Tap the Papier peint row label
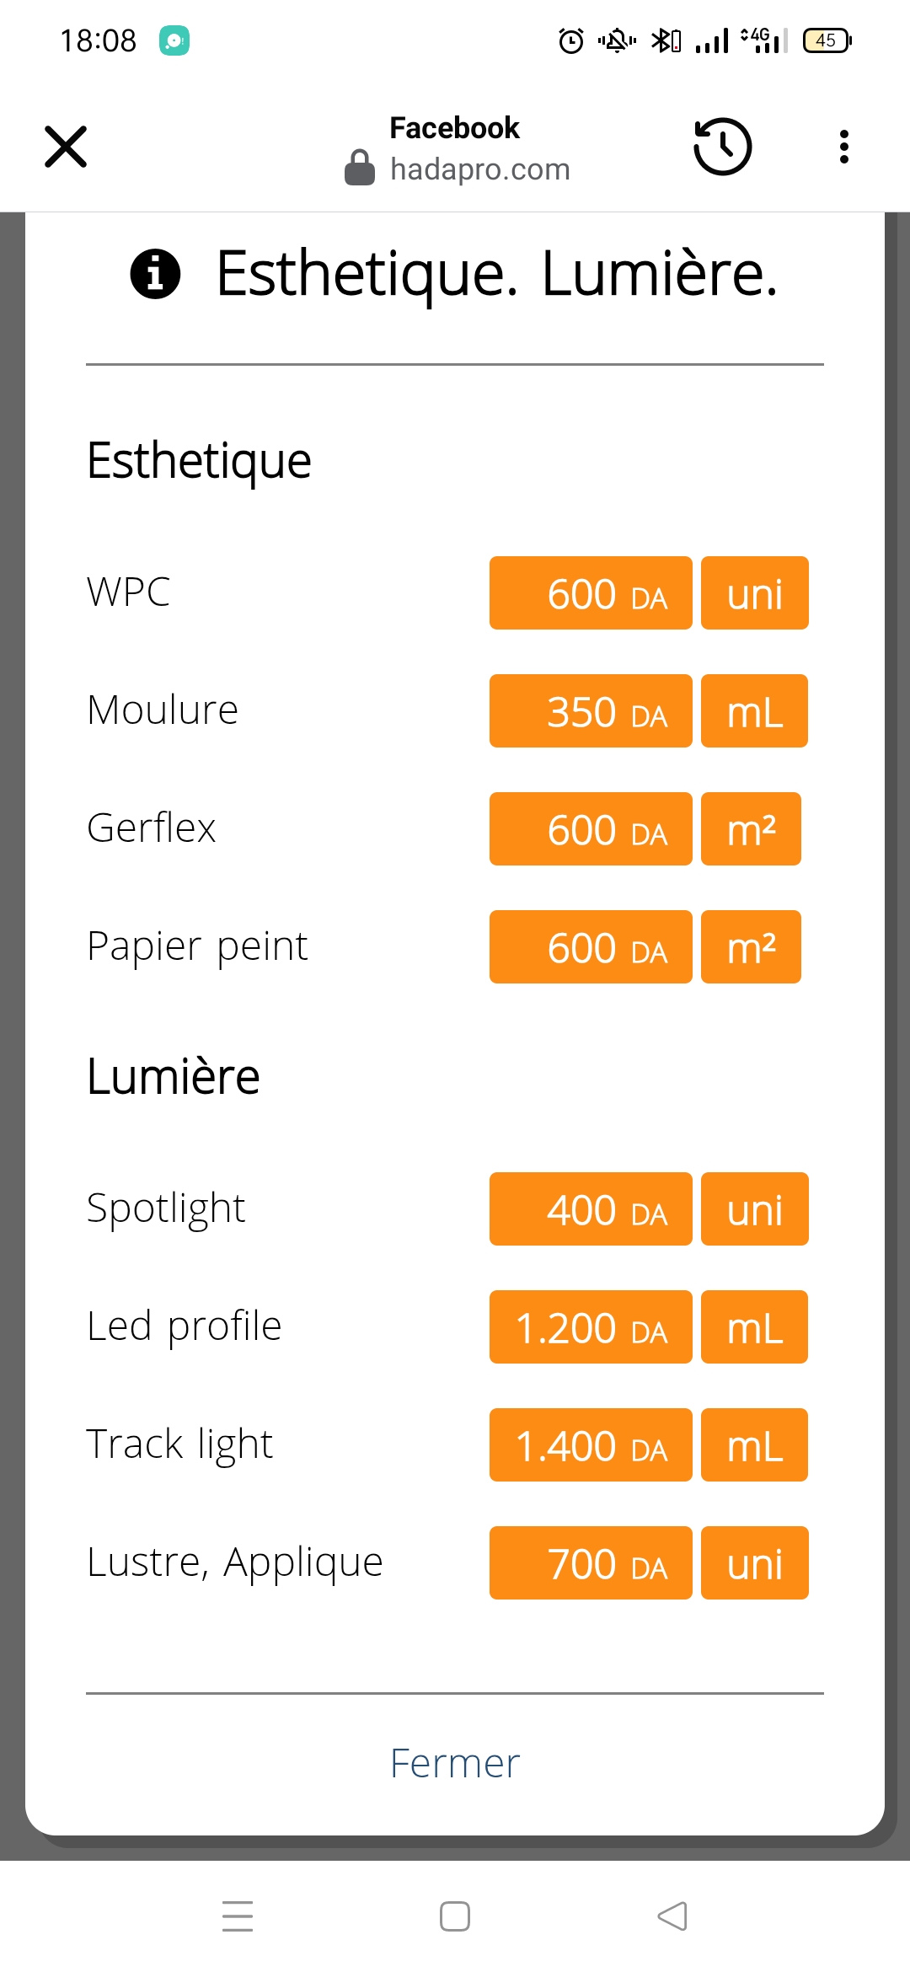 pos(198,946)
